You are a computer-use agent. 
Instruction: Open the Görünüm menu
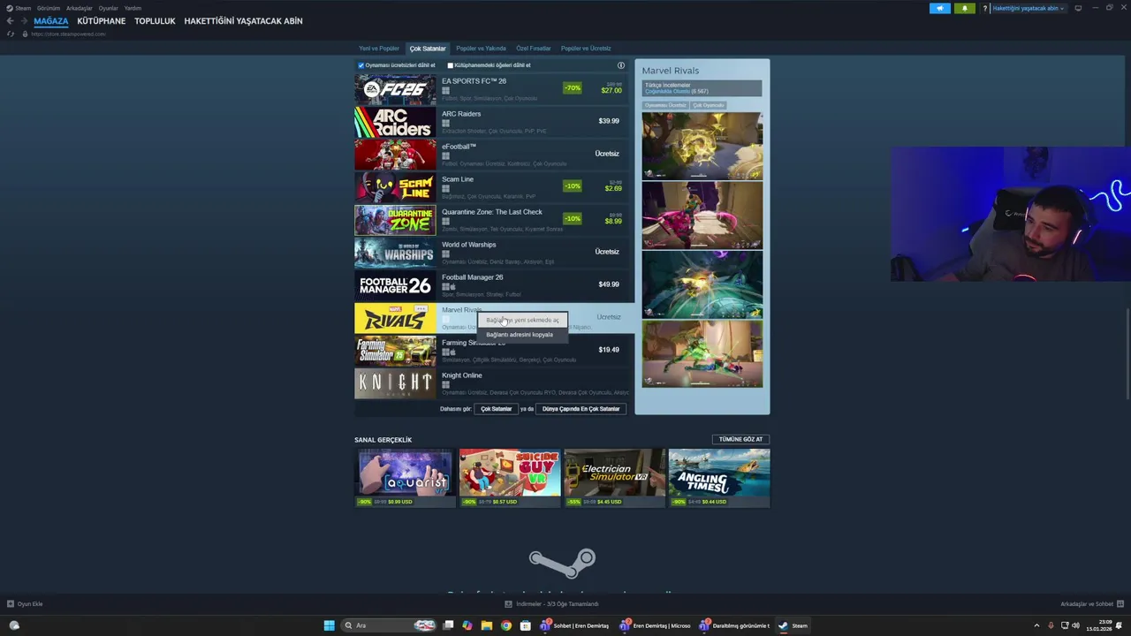click(x=49, y=8)
